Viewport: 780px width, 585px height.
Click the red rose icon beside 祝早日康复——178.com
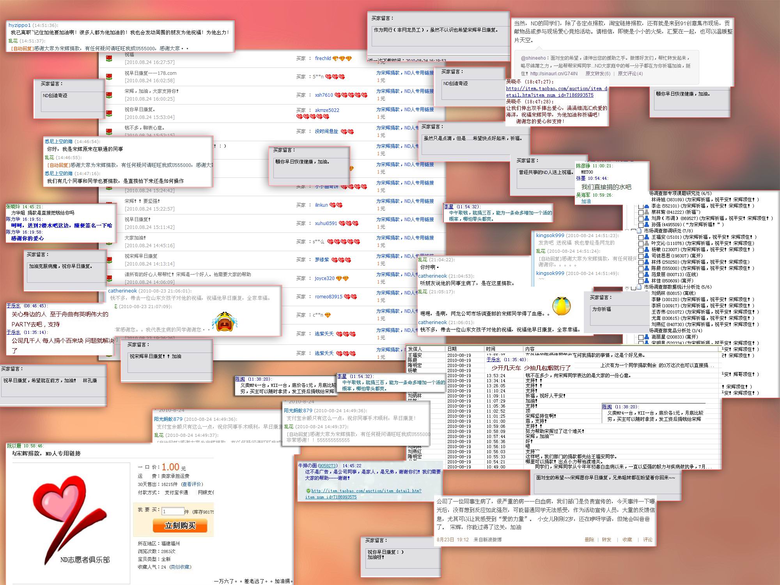(x=109, y=77)
